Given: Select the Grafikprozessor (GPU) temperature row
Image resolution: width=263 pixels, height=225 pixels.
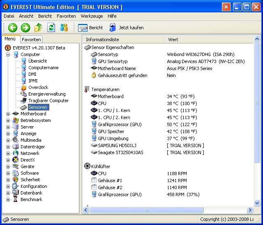Looking at the screenshot, I should (168, 124).
